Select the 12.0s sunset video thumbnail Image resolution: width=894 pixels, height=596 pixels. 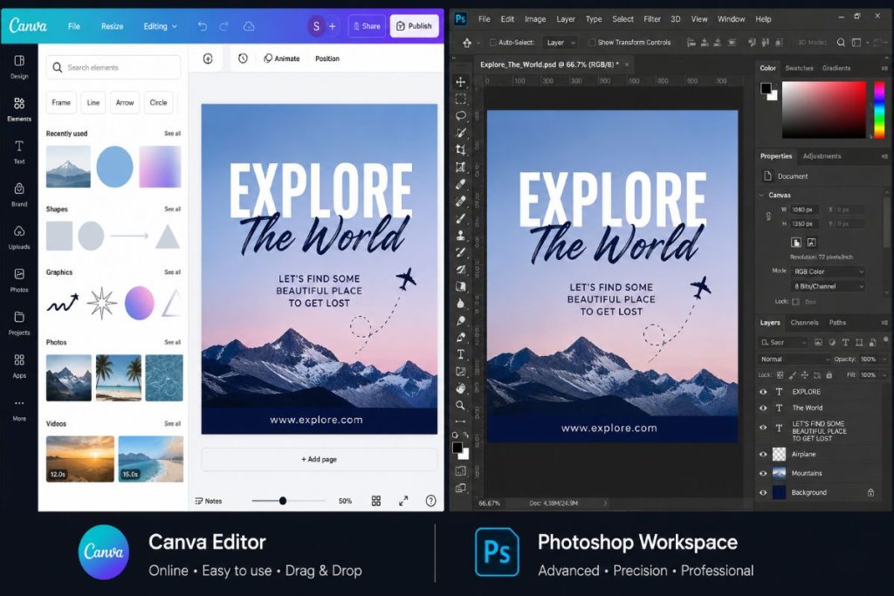(79, 459)
